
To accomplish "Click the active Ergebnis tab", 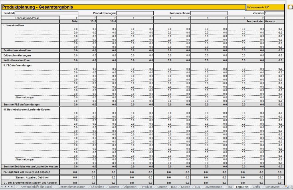I will [x=242, y=187].
